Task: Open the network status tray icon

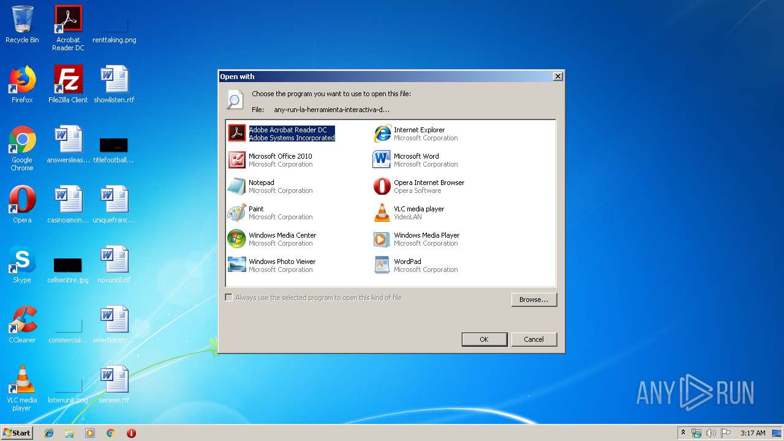Action: point(696,433)
